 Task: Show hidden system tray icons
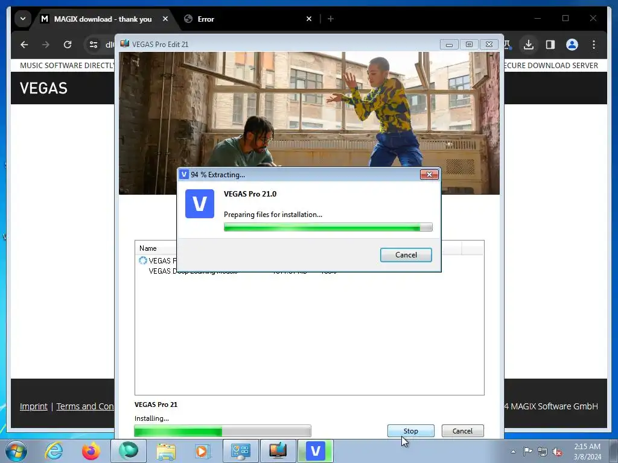pos(513,451)
